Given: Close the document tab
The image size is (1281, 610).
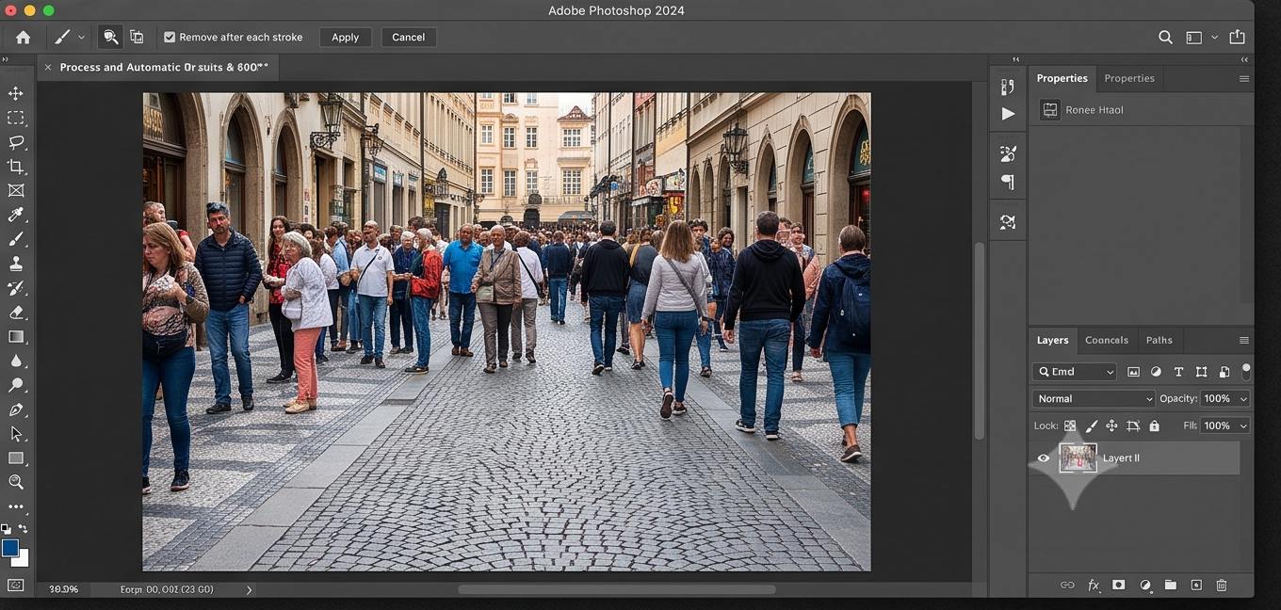Looking at the screenshot, I should (48, 67).
